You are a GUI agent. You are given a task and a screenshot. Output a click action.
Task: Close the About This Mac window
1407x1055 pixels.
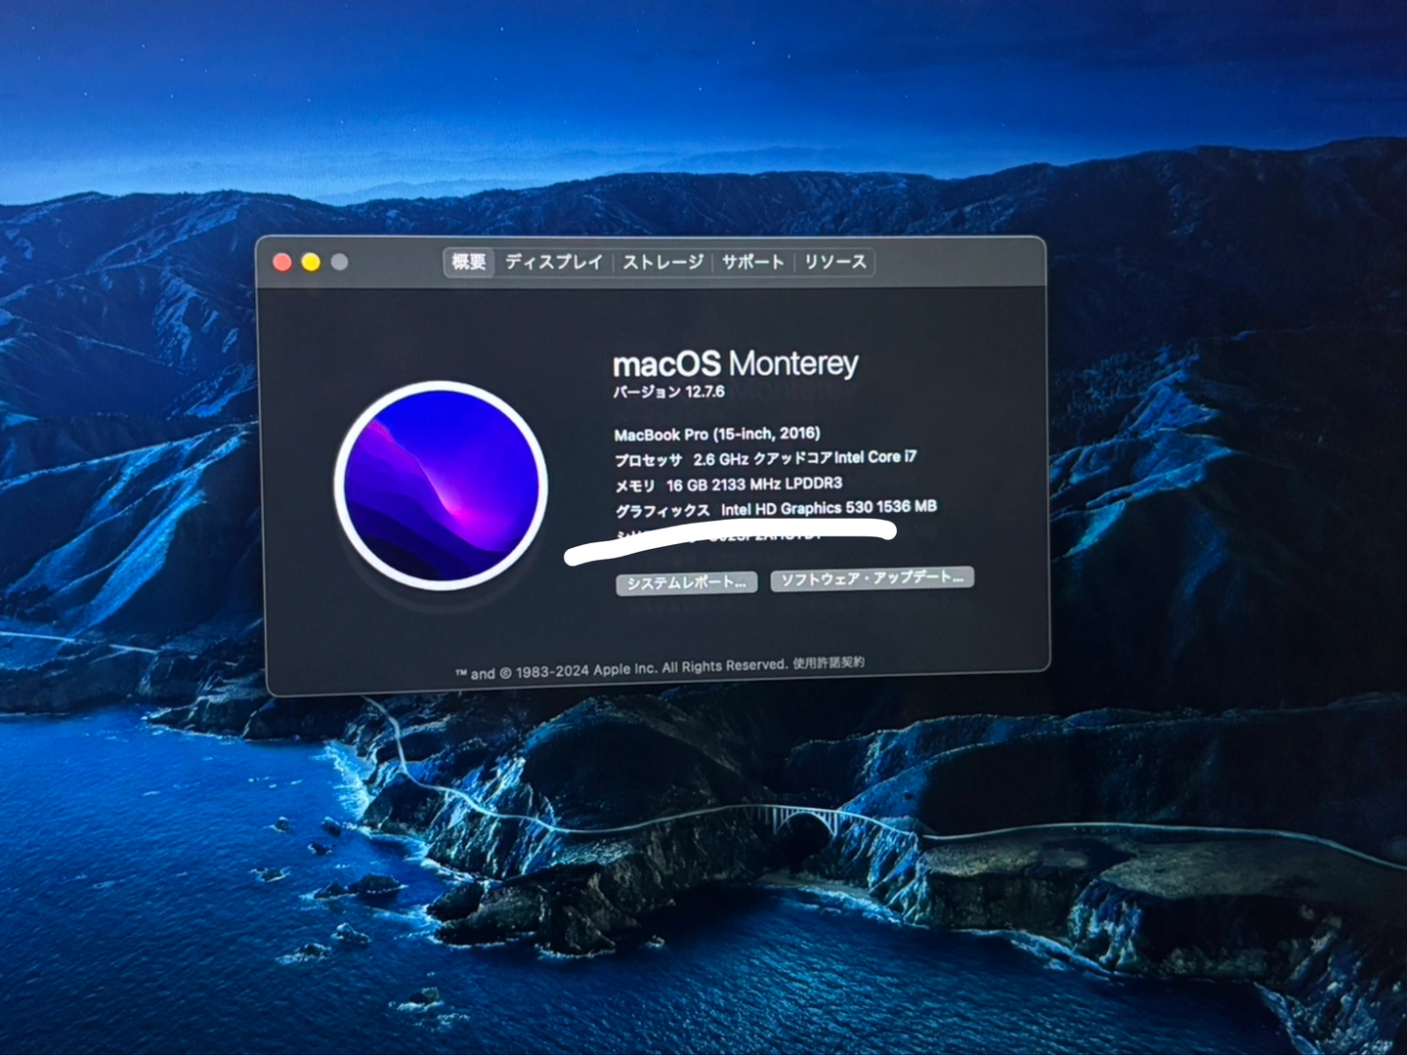pos(282,262)
